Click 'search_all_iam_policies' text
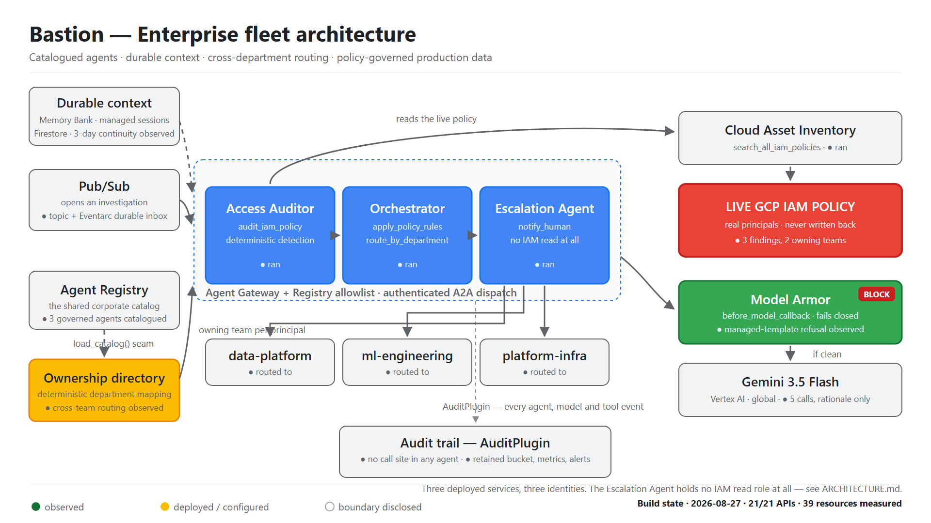This screenshot has height=523, width=931. [777, 147]
